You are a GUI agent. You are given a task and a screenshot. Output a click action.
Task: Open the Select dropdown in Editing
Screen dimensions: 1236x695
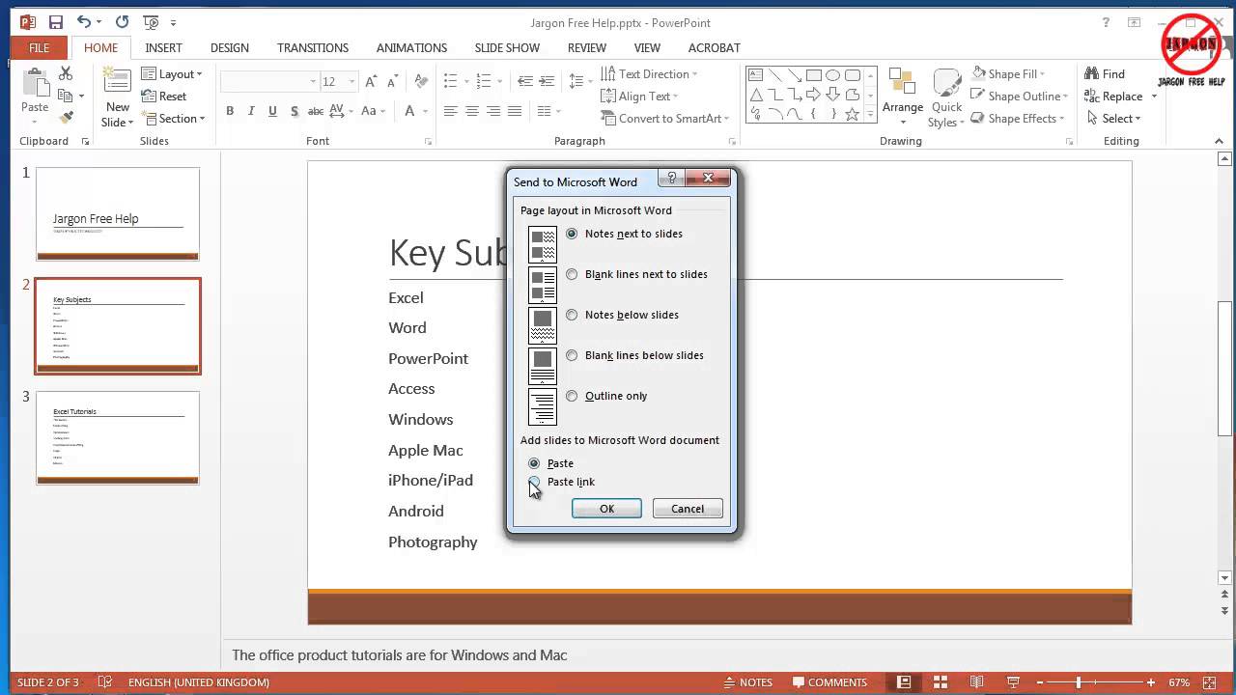[x=1112, y=119]
